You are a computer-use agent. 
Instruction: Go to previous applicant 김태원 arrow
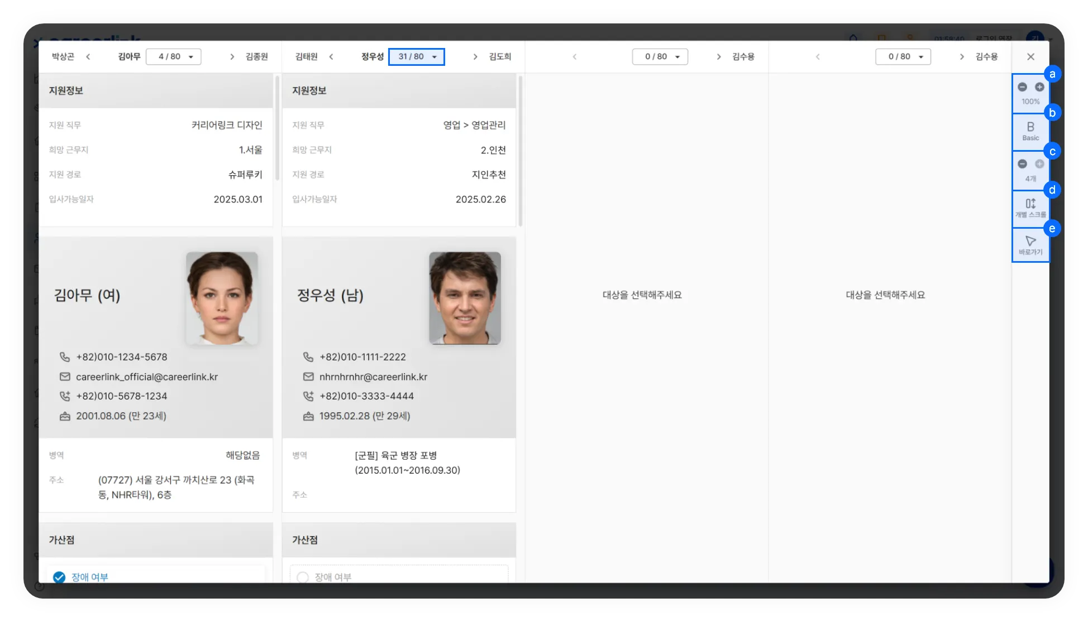331,57
